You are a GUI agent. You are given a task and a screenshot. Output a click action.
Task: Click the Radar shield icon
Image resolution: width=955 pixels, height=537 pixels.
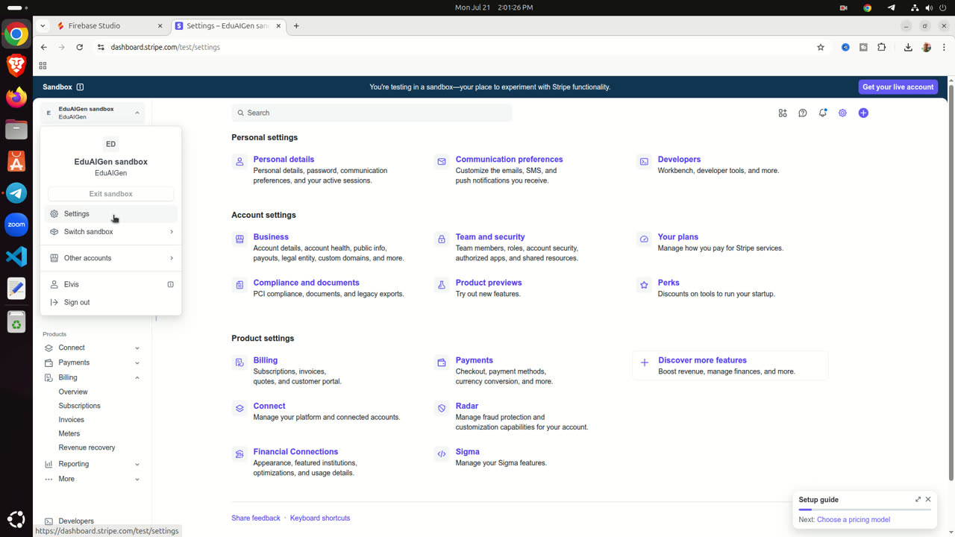click(442, 408)
